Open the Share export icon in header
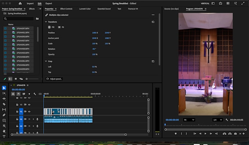The image size is (249, 145). [x=220, y=3]
